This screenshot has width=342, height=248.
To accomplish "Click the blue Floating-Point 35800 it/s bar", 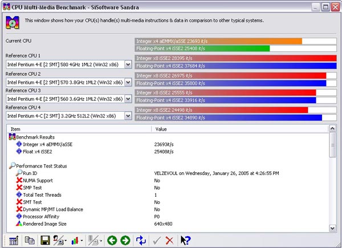I will (x=230, y=83).
